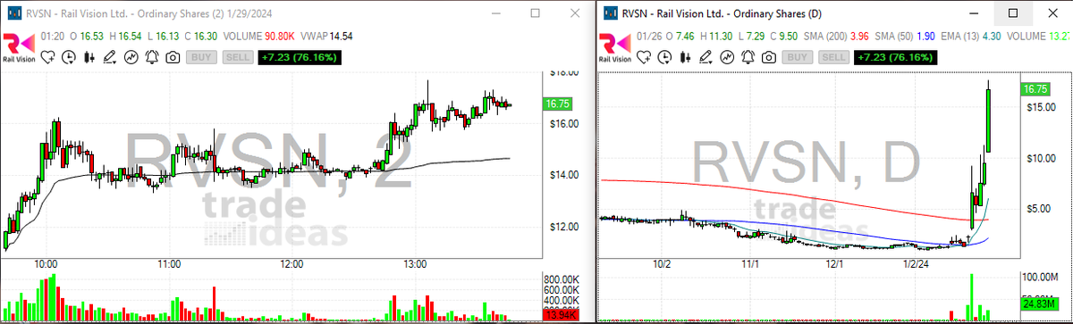Viewport: 1073px width, 324px height.
Task: Change candlestick chart style in 2-minute chart
Action: click(89, 57)
